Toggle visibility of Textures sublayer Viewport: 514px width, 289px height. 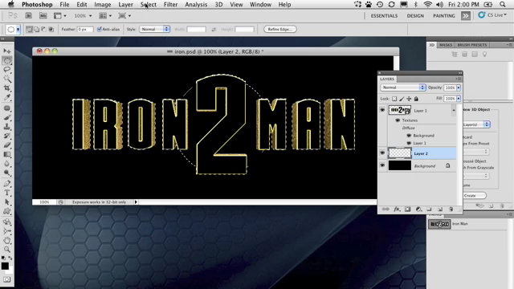[x=398, y=120]
